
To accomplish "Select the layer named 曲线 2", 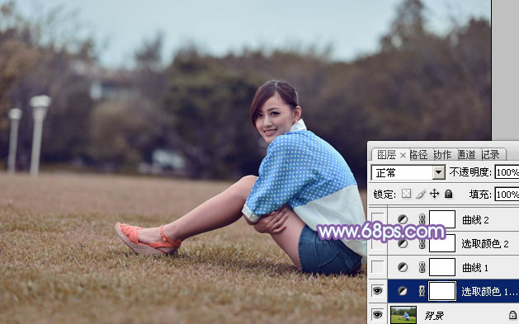I will pos(475,219).
